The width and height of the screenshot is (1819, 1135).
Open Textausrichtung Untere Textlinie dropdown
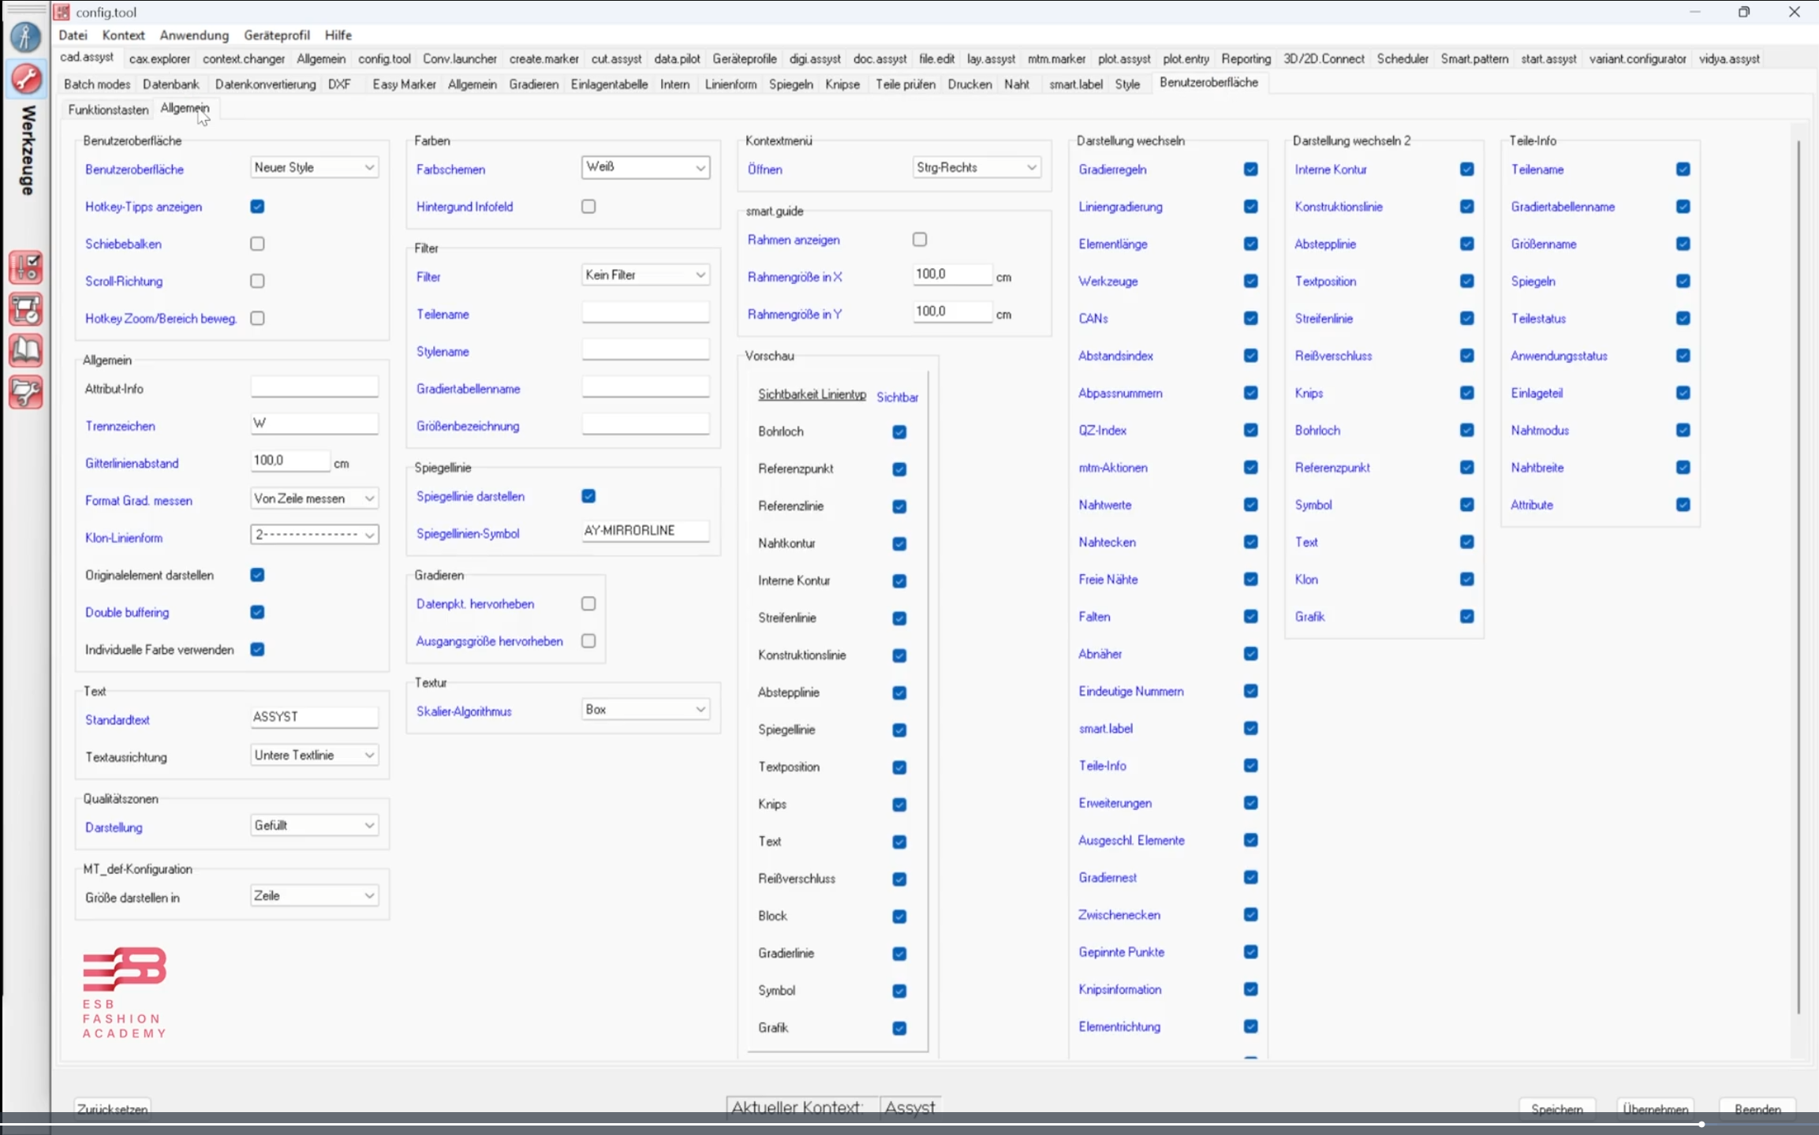pyautogui.click(x=314, y=756)
